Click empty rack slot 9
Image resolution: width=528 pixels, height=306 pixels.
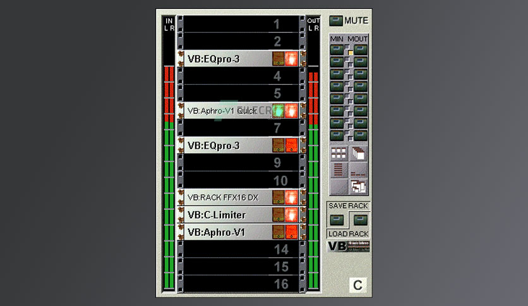(241, 162)
